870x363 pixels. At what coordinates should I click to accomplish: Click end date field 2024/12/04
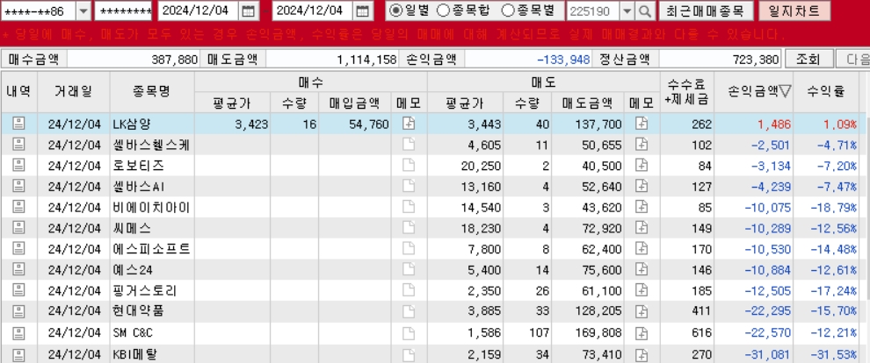[x=312, y=11]
